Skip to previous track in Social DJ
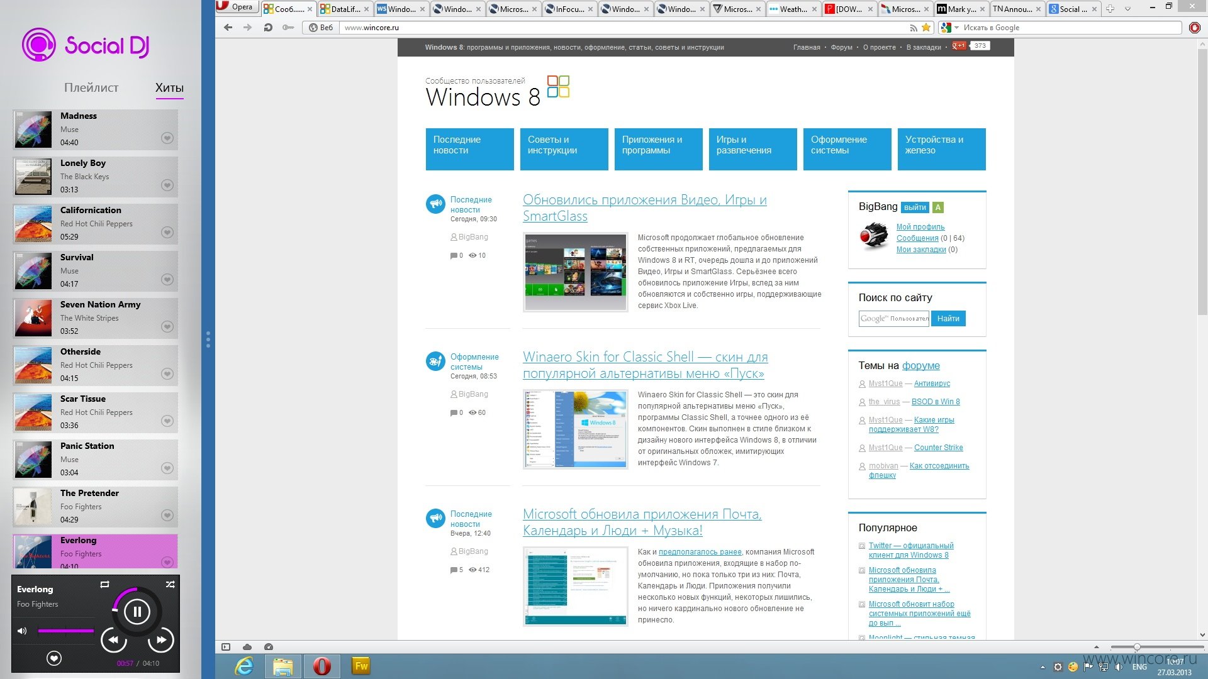The width and height of the screenshot is (1208, 679). [114, 640]
